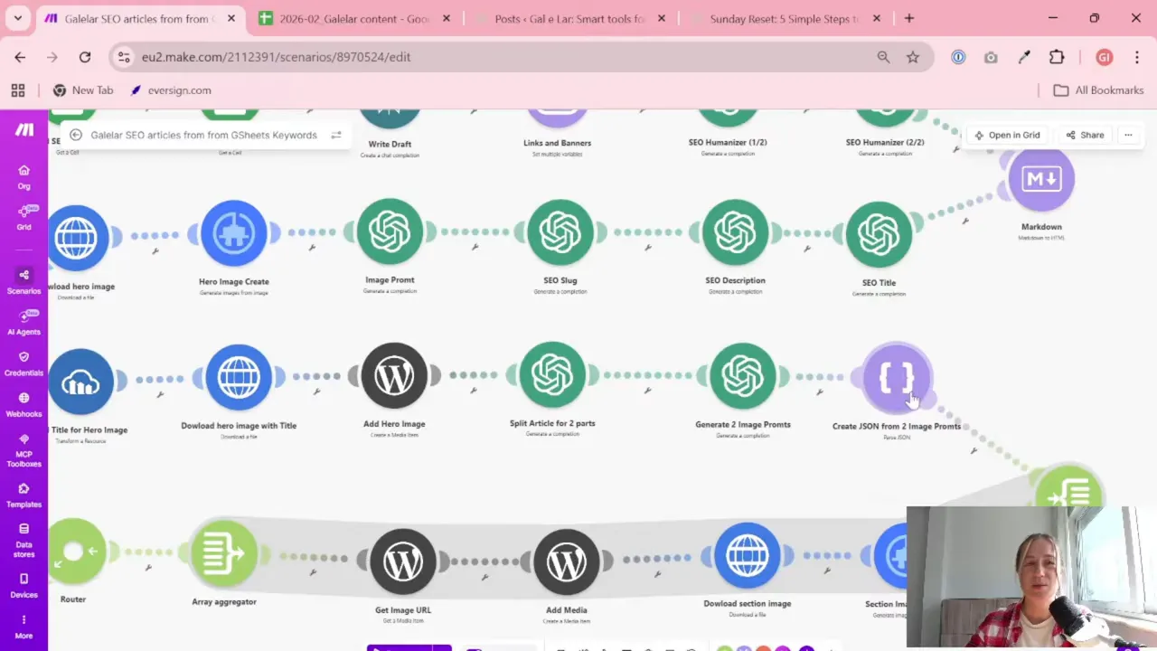Click the address bar URL
The height and width of the screenshot is (651, 1157).
tap(276, 57)
